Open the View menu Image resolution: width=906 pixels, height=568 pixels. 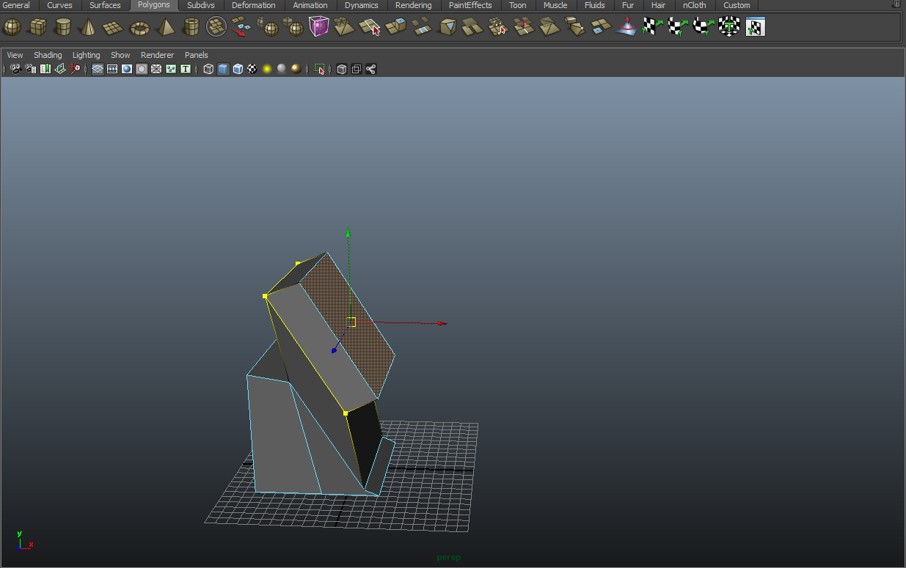click(15, 54)
